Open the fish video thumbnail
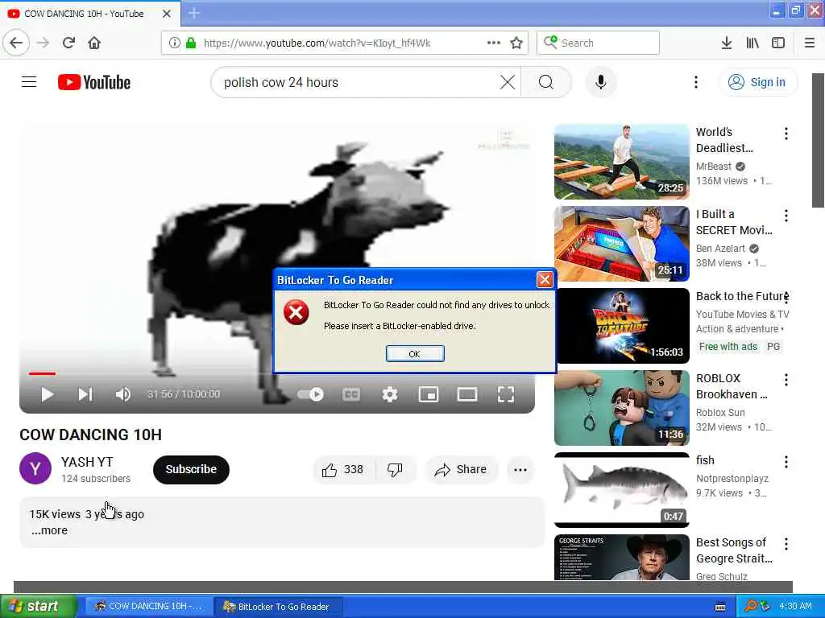The height and width of the screenshot is (618, 825). click(621, 490)
